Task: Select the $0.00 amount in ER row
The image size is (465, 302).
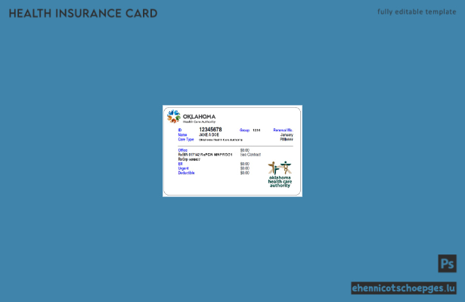Action: 245,164
